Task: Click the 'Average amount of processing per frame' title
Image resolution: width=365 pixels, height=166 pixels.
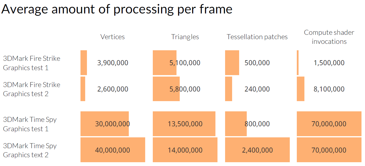Action: pos(117,9)
